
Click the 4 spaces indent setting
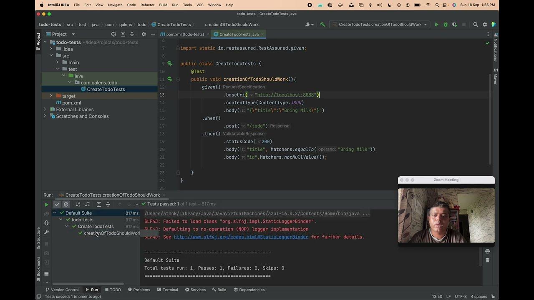tap(479, 296)
